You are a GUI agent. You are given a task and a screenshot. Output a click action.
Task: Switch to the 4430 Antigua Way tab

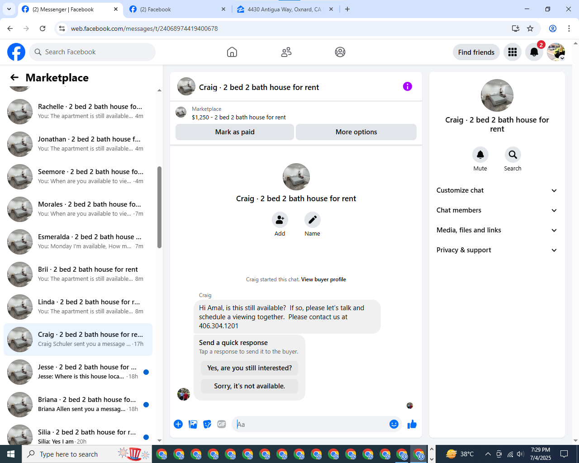pos(285,9)
